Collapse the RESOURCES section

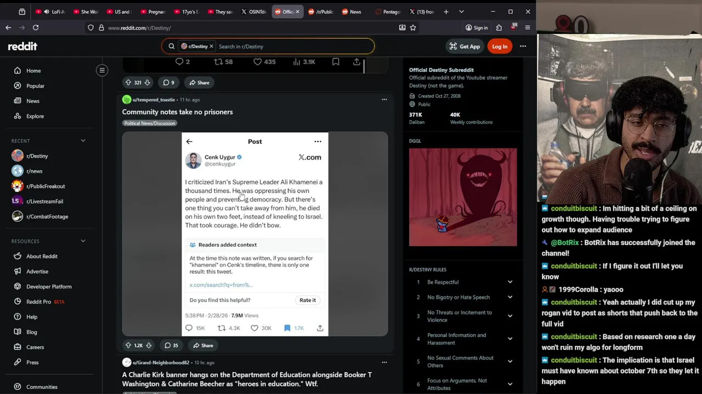point(83,241)
